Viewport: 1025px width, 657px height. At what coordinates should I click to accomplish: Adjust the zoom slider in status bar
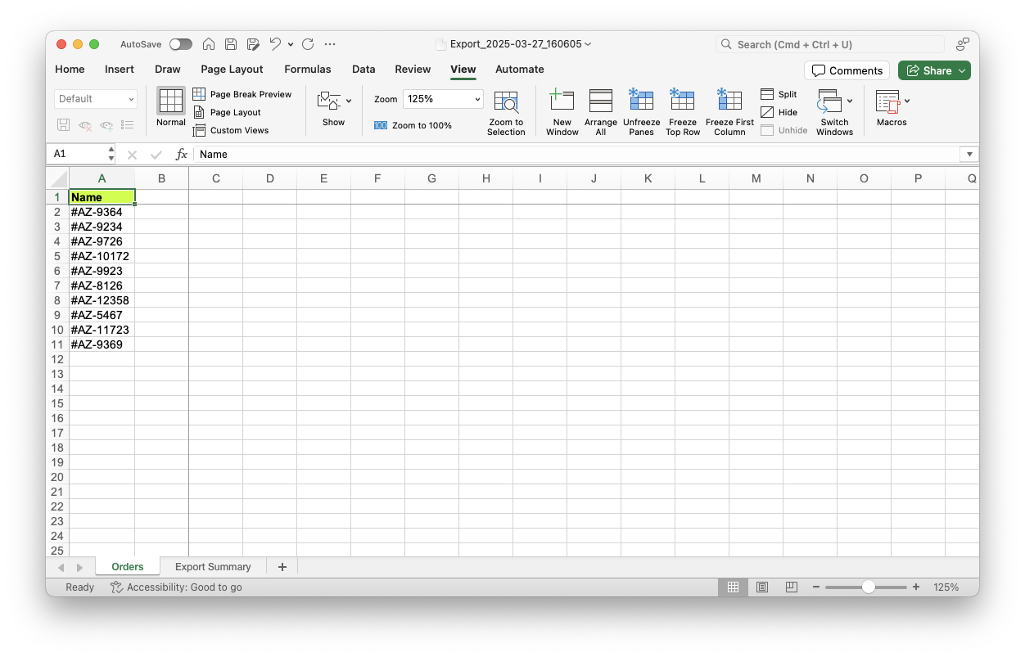[x=868, y=587]
